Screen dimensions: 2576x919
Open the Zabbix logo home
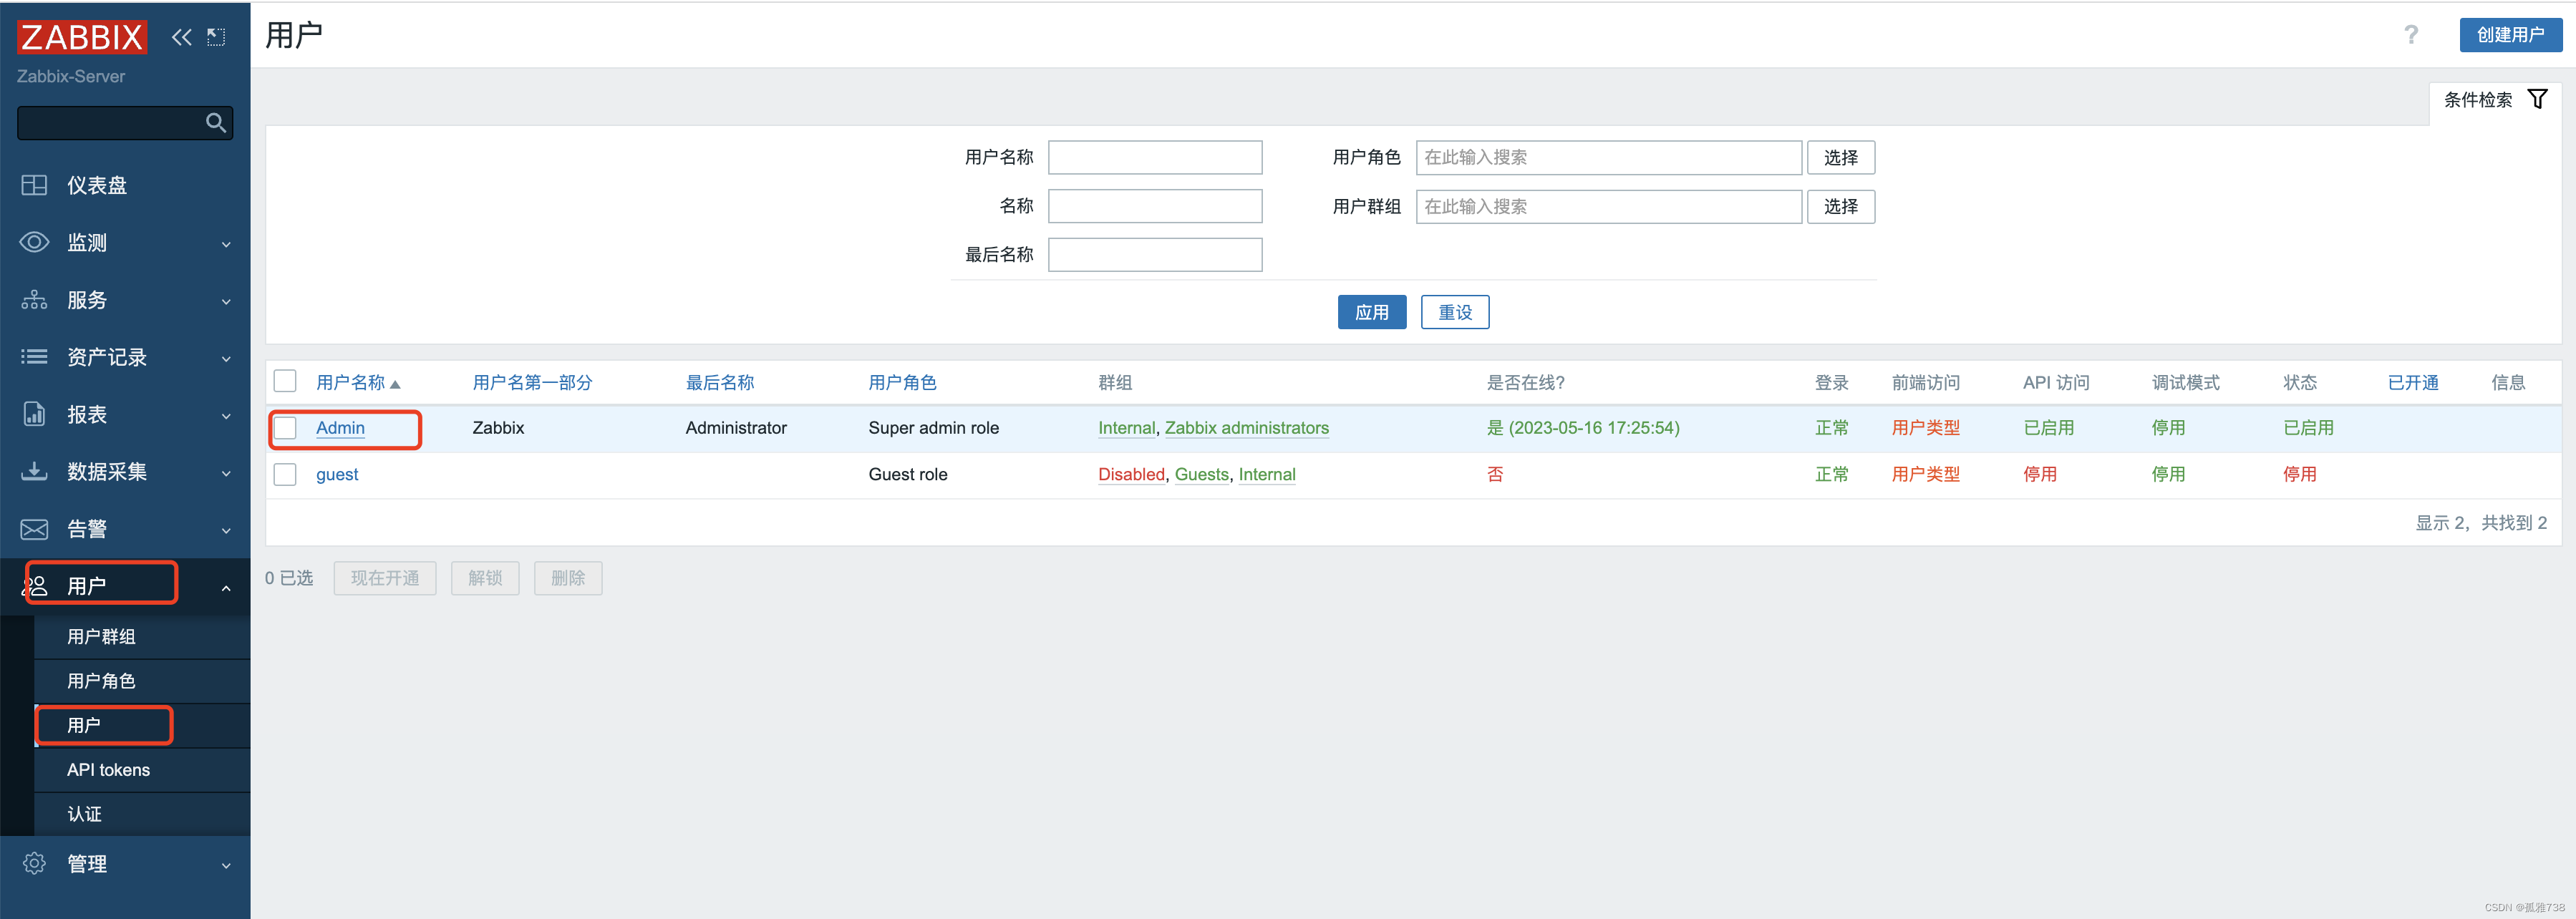coord(82,37)
